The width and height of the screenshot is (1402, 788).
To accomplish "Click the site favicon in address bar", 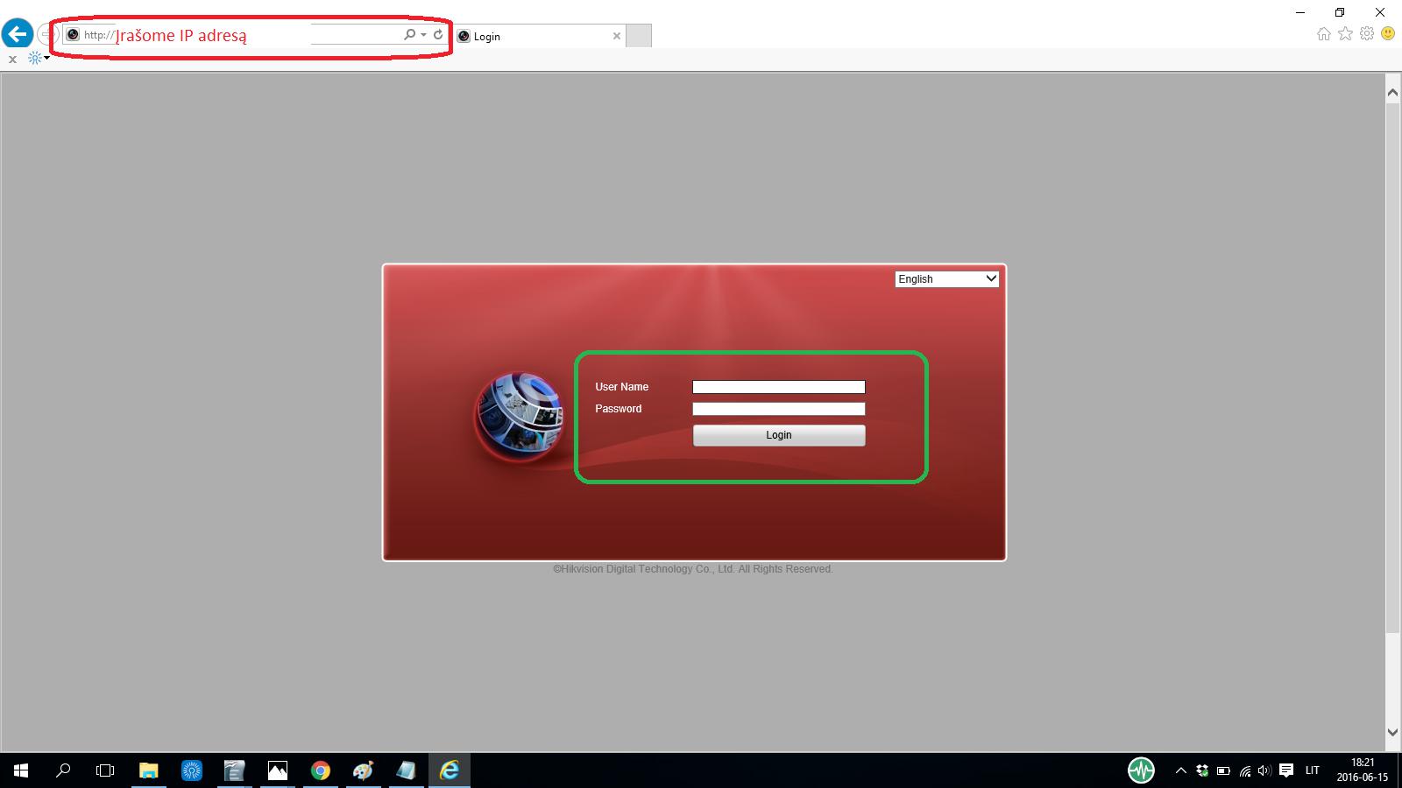I will pyautogui.click(x=73, y=35).
